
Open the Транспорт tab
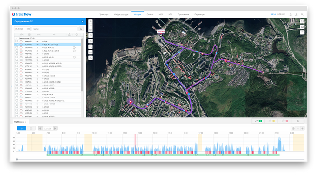tap(104, 14)
